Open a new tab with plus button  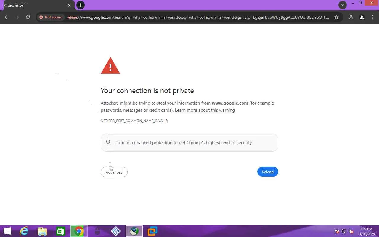point(81,5)
